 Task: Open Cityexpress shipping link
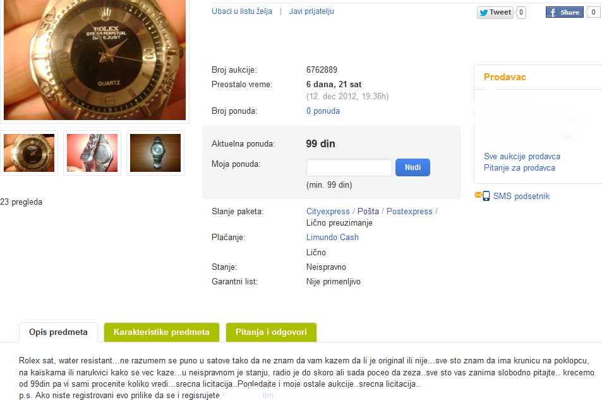point(328,211)
